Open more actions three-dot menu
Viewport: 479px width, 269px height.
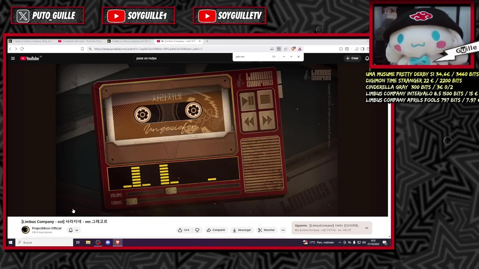point(283,230)
